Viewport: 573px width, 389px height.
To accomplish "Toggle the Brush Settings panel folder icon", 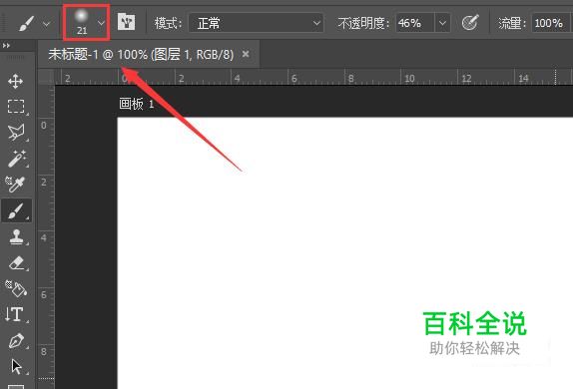I will (127, 22).
